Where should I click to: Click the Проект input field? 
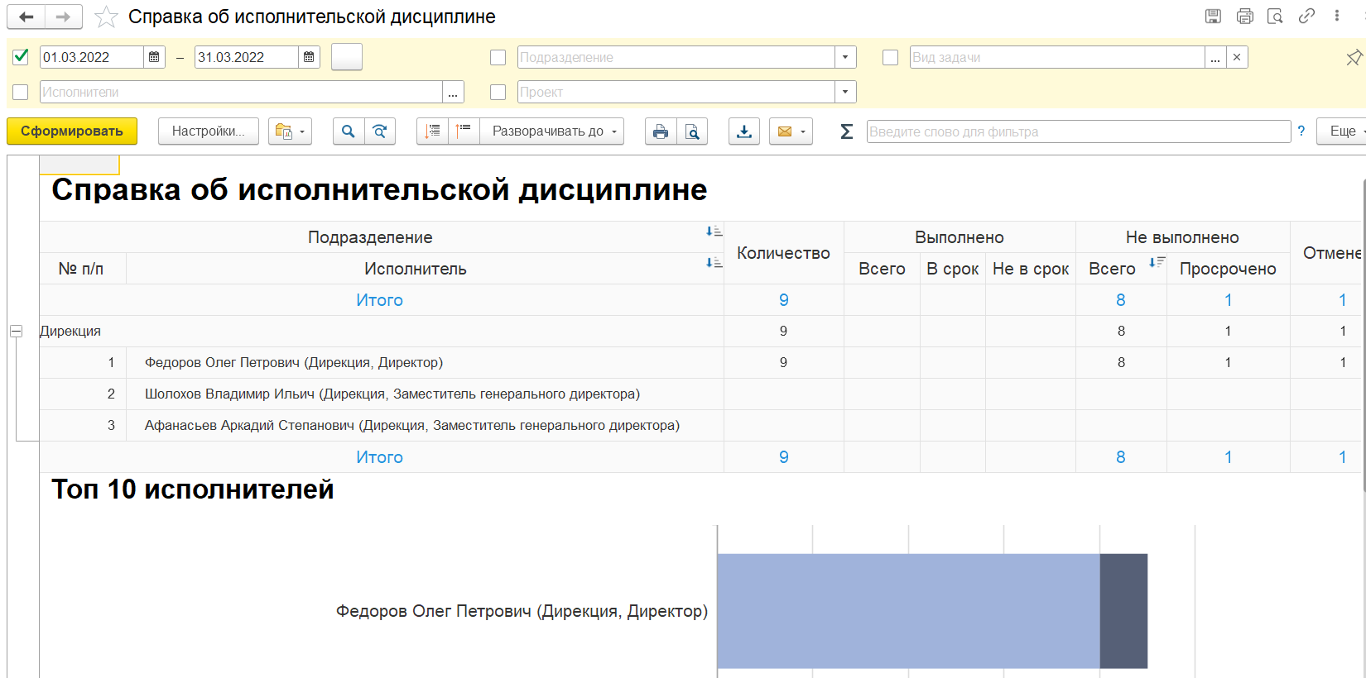click(x=676, y=92)
